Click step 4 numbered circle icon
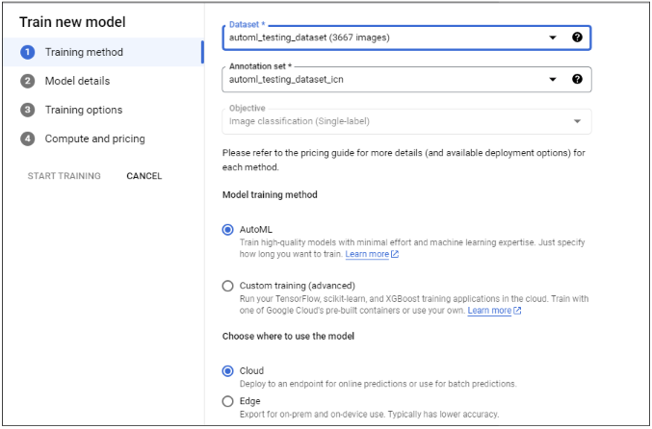652x429 pixels. pos(28,139)
